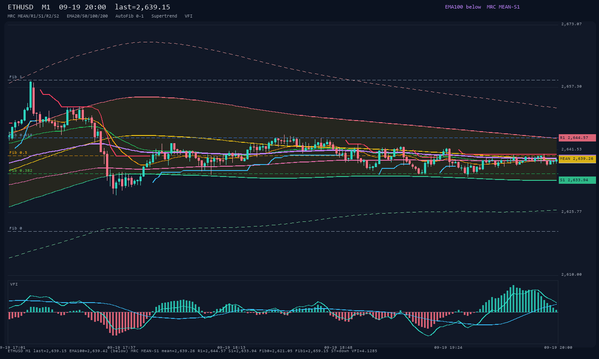This screenshot has height=359, width=599.
Task: Select the 2,657.30 price axis label
Action: (x=572, y=86)
